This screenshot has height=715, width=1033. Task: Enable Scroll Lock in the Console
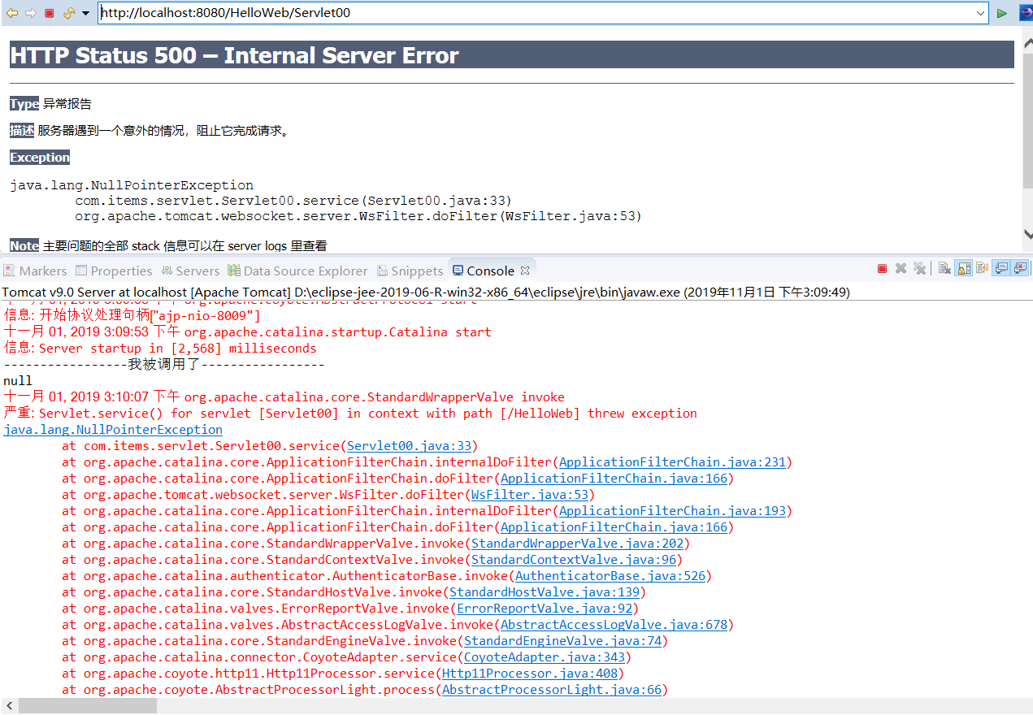[x=964, y=269]
